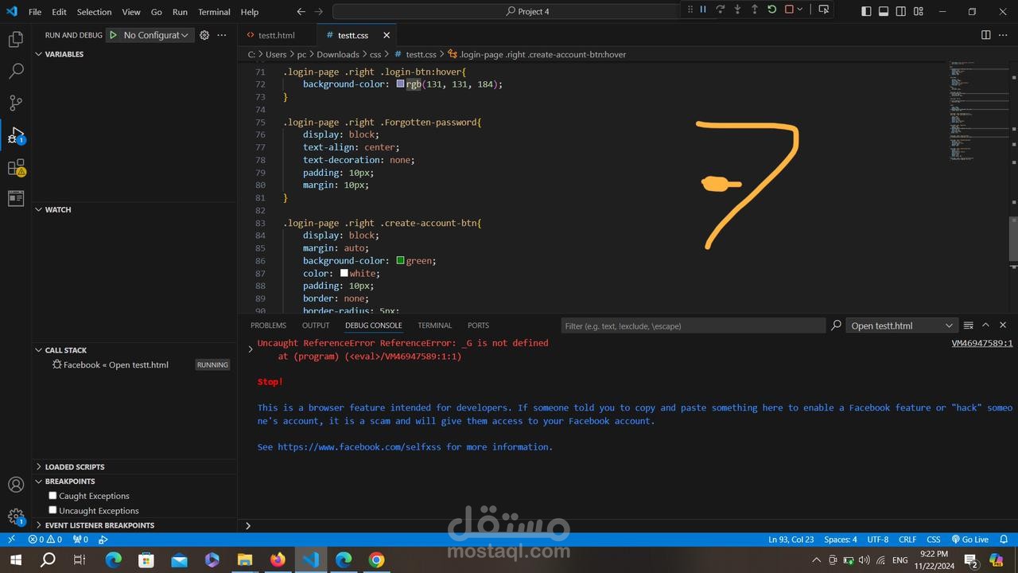1018x573 pixels.
Task: Close the bottom panel
Action: [1003, 325]
